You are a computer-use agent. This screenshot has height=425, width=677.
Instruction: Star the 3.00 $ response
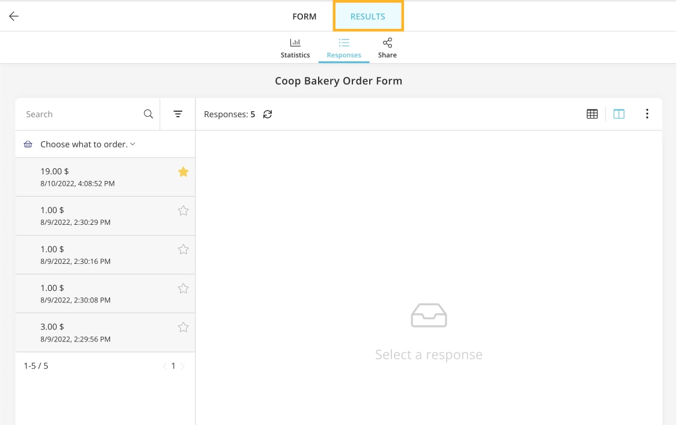(x=183, y=327)
